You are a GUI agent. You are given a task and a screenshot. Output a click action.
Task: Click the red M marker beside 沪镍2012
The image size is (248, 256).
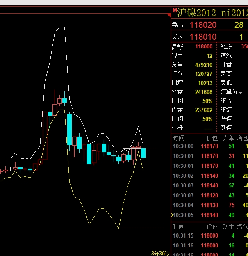175,10
